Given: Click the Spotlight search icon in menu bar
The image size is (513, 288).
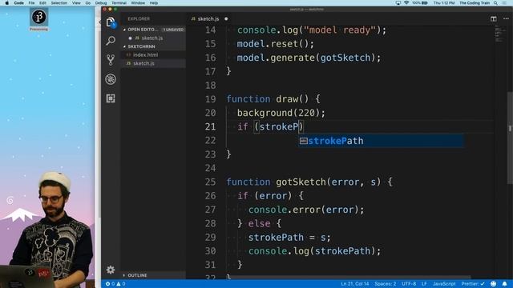Looking at the screenshot, I should click(x=495, y=3).
